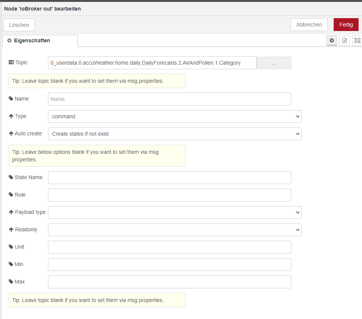
Task: Click the gear icon in Eigenschaften tab
Action: coord(9,40)
